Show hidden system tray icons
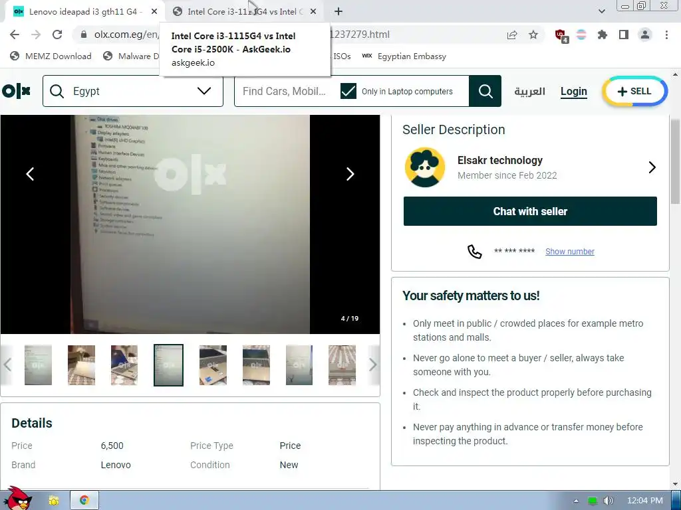Screen dimensions: 681x510 [576, 501]
